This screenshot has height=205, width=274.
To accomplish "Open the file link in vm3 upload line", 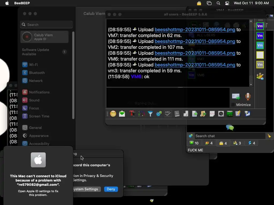I will click(x=195, y=65).
